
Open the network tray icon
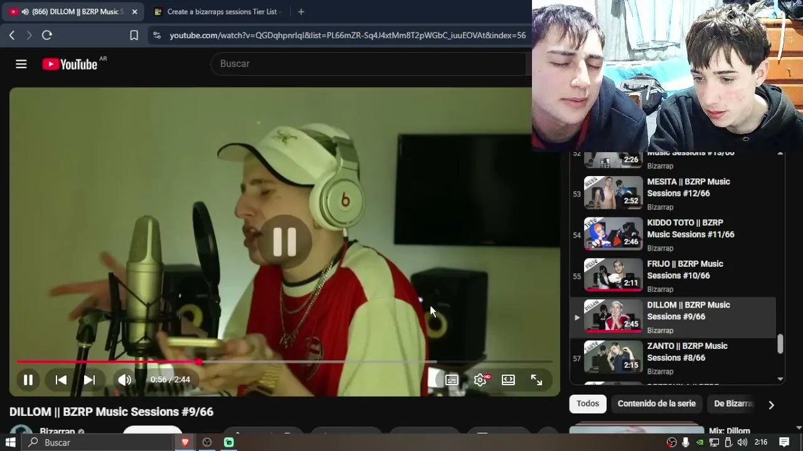point(714,442)
